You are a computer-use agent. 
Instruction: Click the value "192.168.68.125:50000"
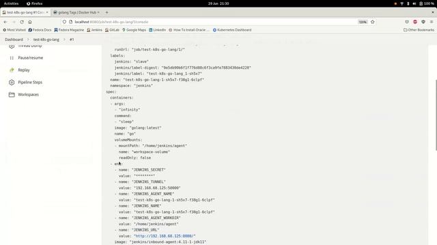(157, 188)
